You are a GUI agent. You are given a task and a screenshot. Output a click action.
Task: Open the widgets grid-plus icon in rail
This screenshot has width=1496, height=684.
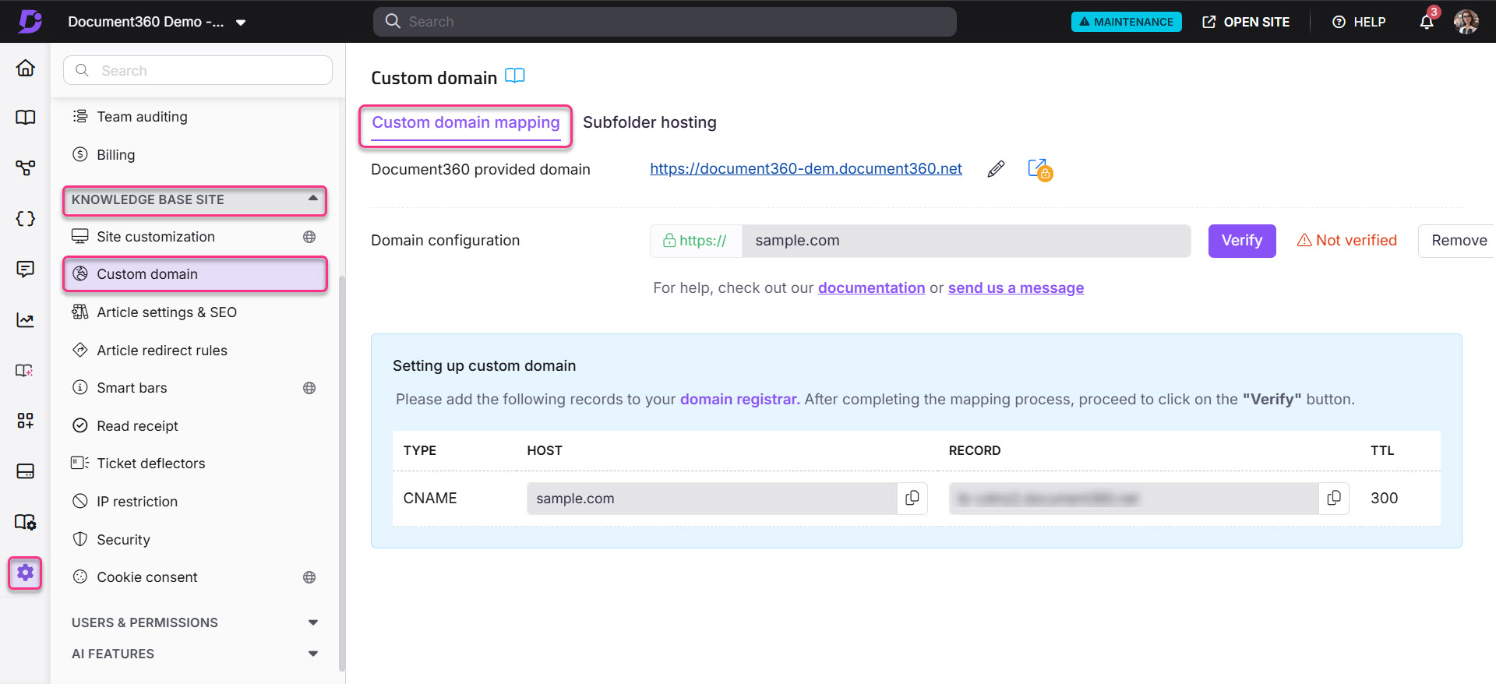(x=25, y=421)
